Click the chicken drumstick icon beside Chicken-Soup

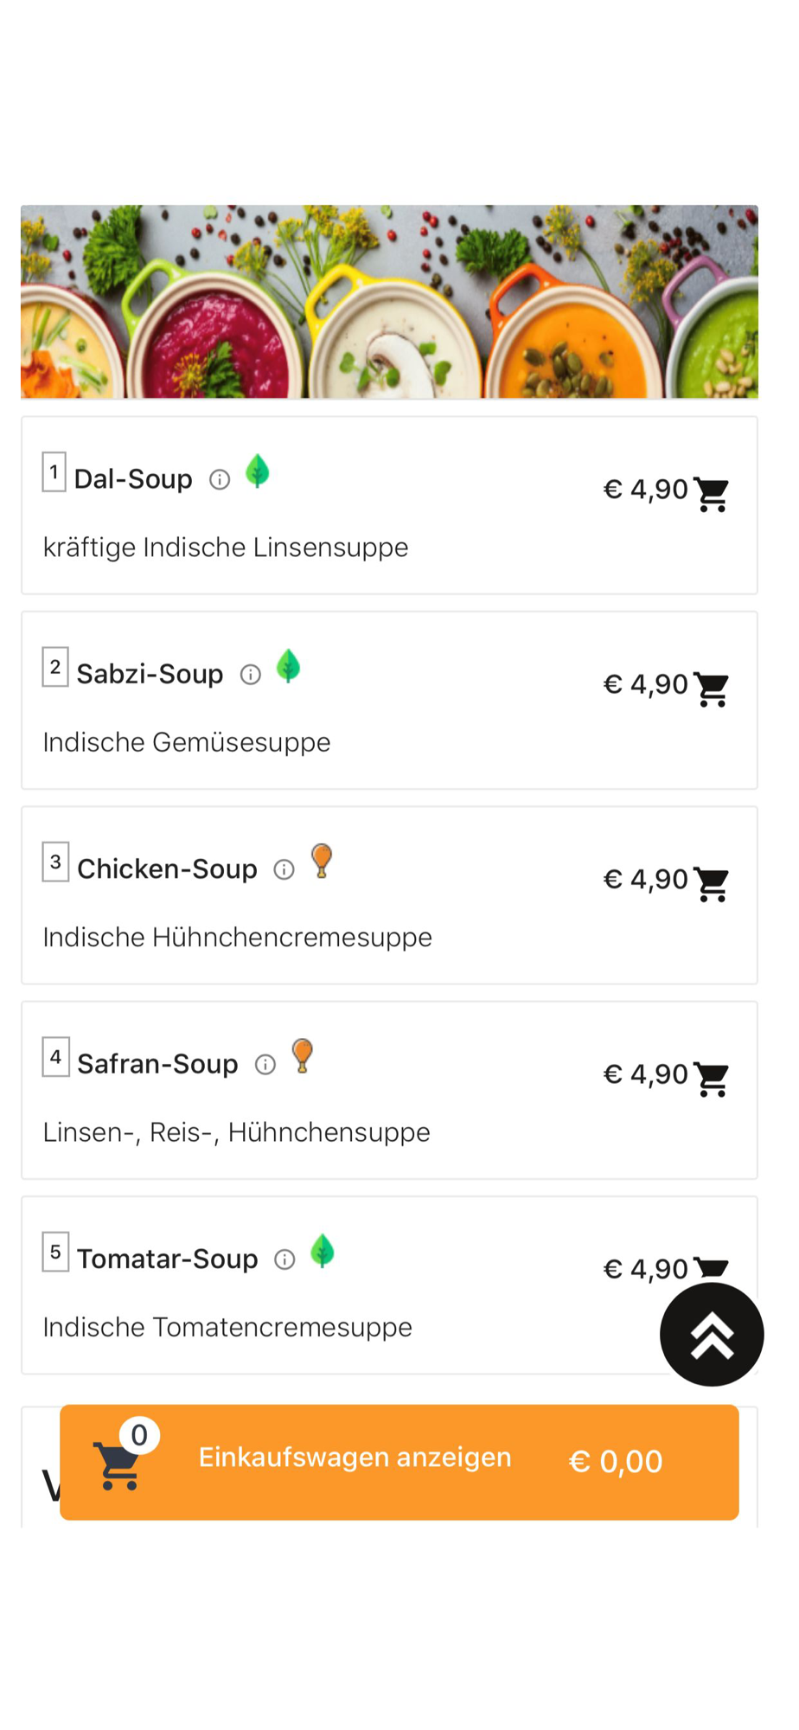pos(322,861)
